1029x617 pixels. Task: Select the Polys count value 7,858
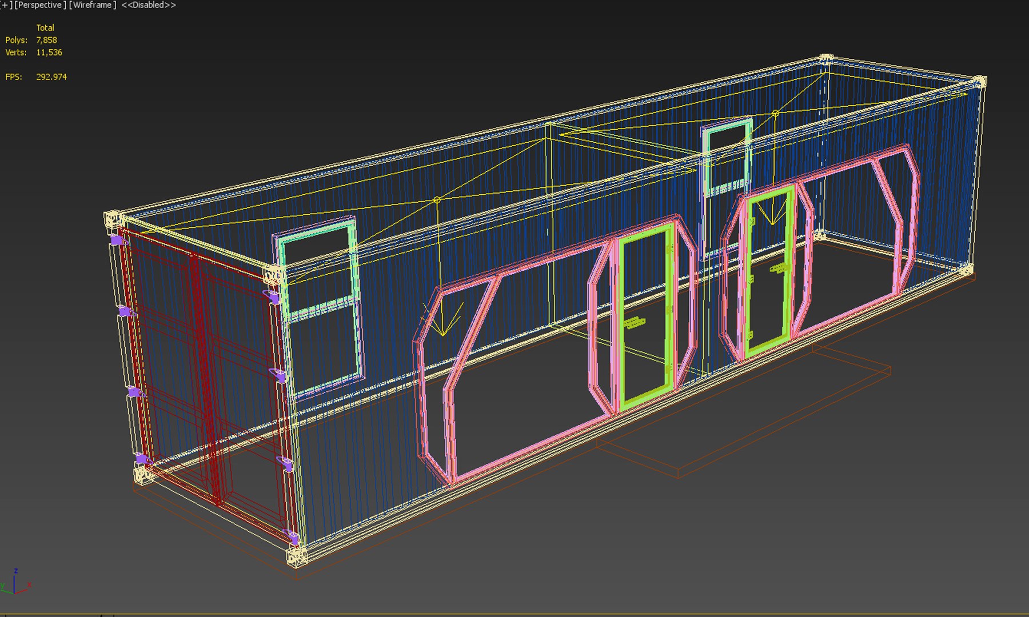[x=46, y=40]
